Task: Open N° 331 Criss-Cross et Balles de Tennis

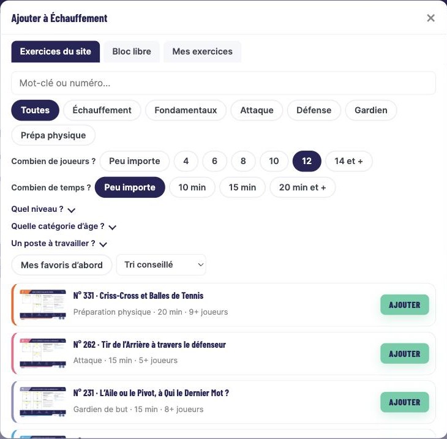Action: click(x=138, y=296)
